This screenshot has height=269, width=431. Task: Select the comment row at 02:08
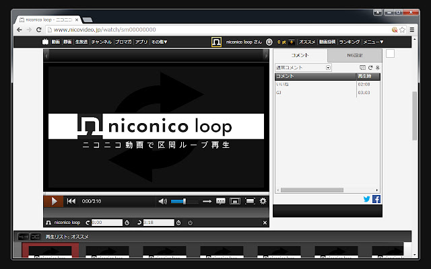coord(328,84)
